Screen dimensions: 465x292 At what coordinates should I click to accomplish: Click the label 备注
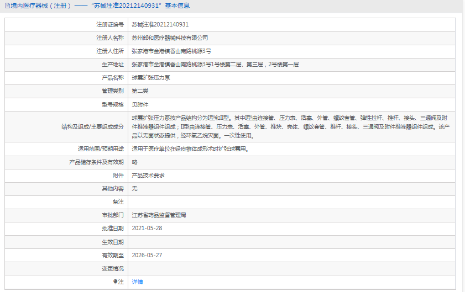pyautogui.click(x=118, y=202)
